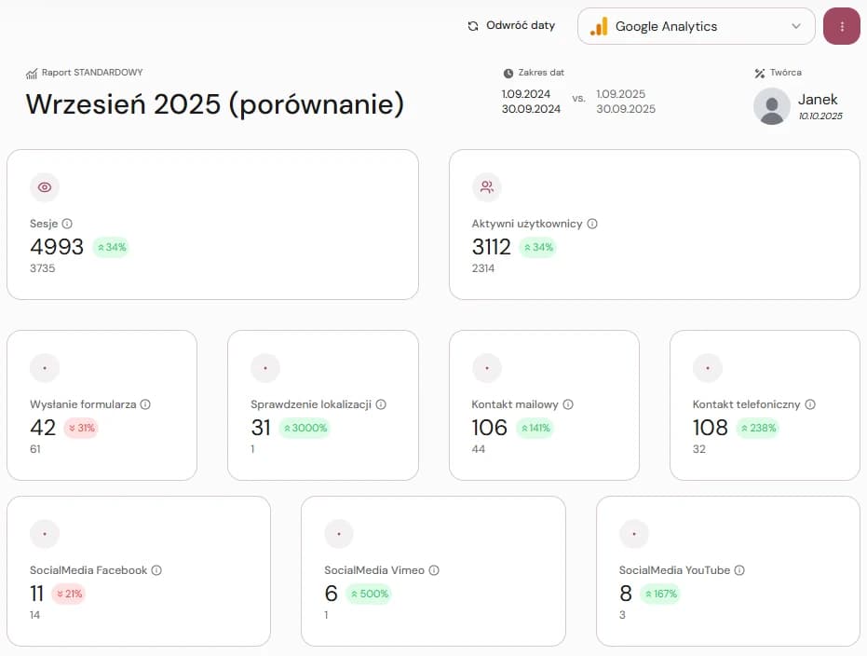
Task: Click the 3000% change badge
Action: click(x=305, y=429)
